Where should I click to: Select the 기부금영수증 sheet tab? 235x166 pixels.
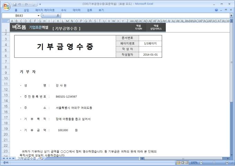pyautogui.click(x=27, y=158)
